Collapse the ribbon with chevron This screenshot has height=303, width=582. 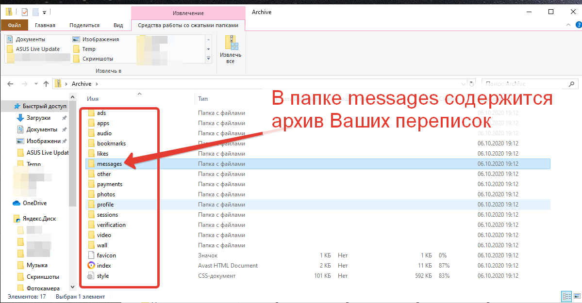point(568,25)
